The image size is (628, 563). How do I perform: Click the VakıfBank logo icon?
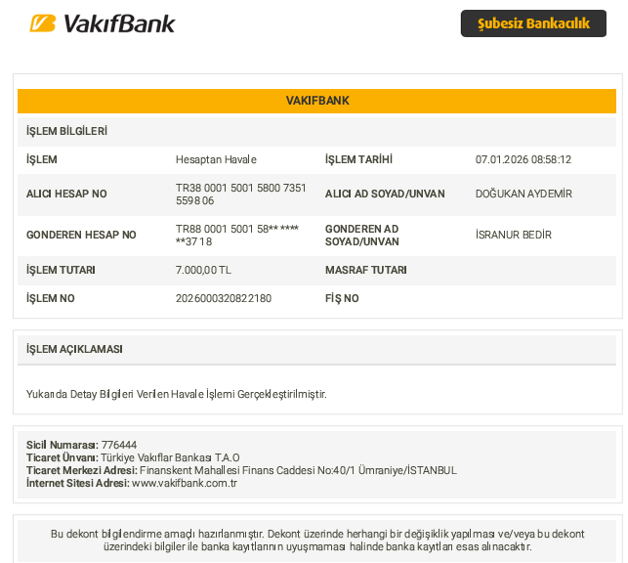(x=43, y=23)
